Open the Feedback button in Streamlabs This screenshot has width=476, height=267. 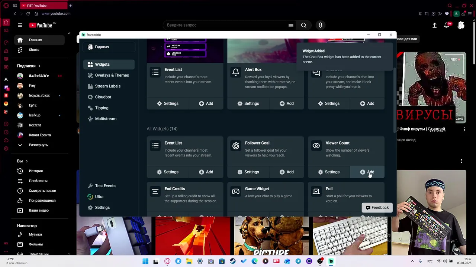[377, 208]
